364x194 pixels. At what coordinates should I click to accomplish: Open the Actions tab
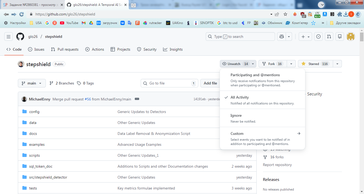pos(95,49)
